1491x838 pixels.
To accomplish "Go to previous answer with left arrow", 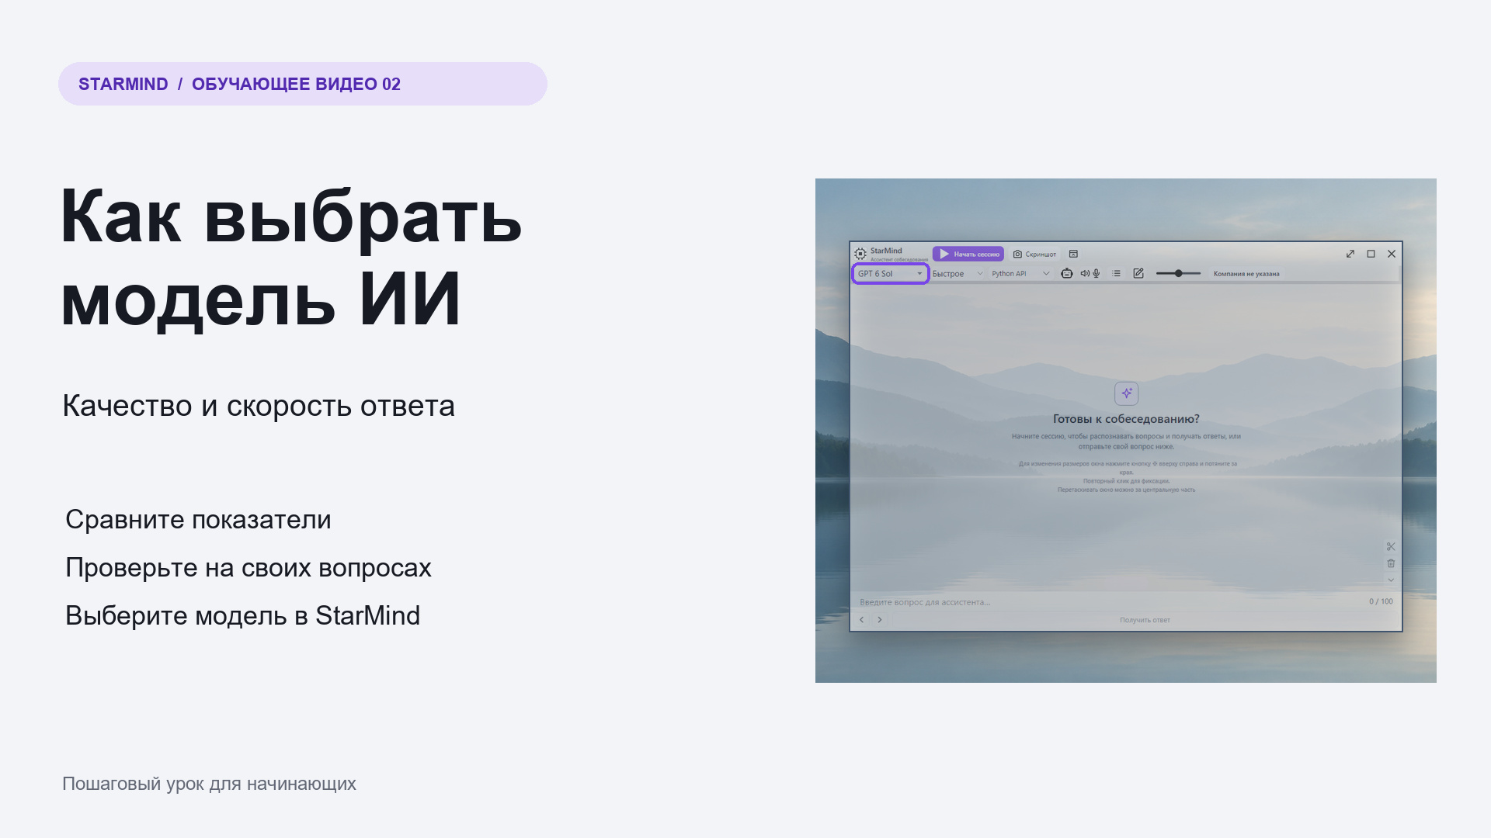I will 861,619.
